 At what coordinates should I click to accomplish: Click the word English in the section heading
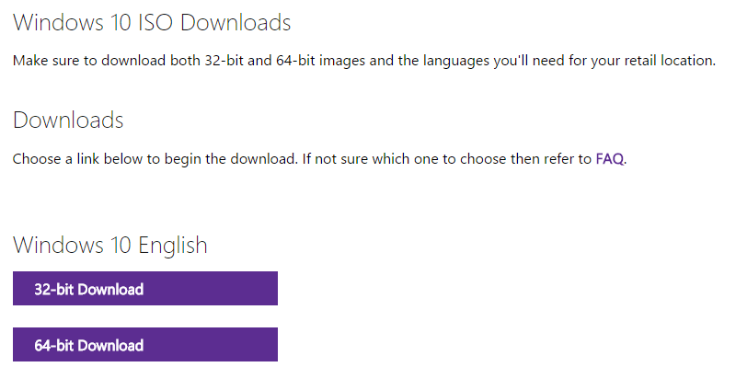coord(173,246)
